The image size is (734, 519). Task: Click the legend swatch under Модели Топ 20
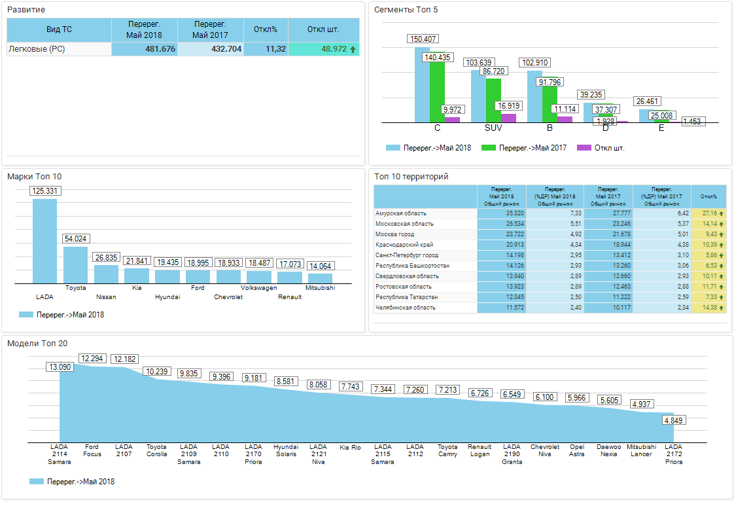(37, 482)
